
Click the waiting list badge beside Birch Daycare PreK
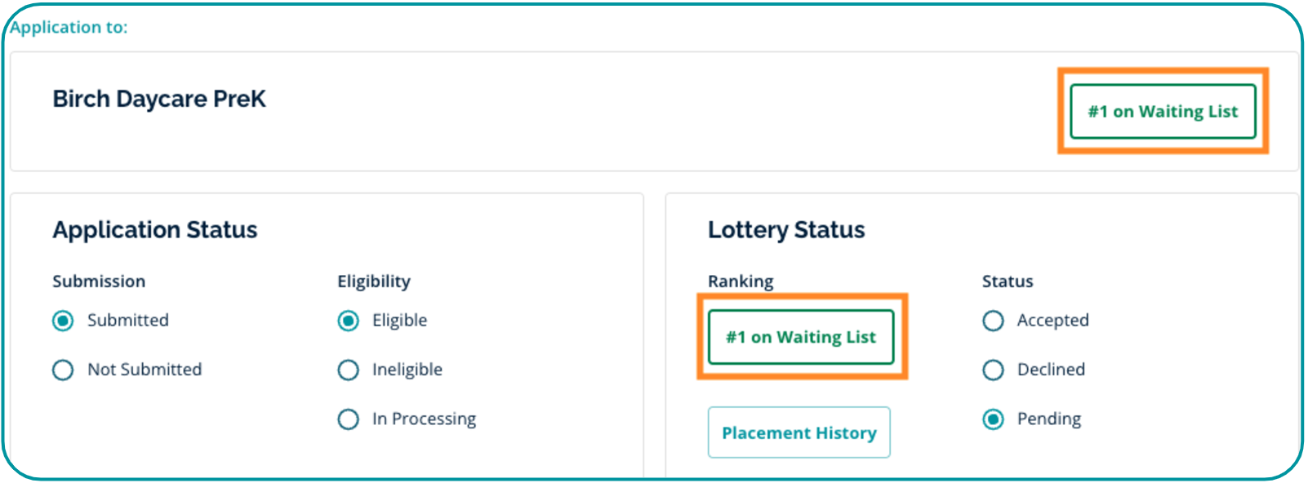point(1163,112)
